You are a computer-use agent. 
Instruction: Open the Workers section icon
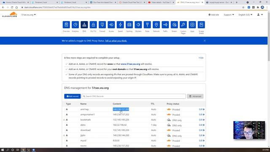138,25
